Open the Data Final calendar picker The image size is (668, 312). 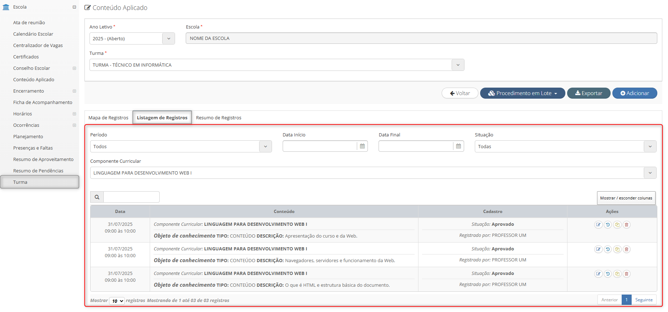click(x=458, y=146)
